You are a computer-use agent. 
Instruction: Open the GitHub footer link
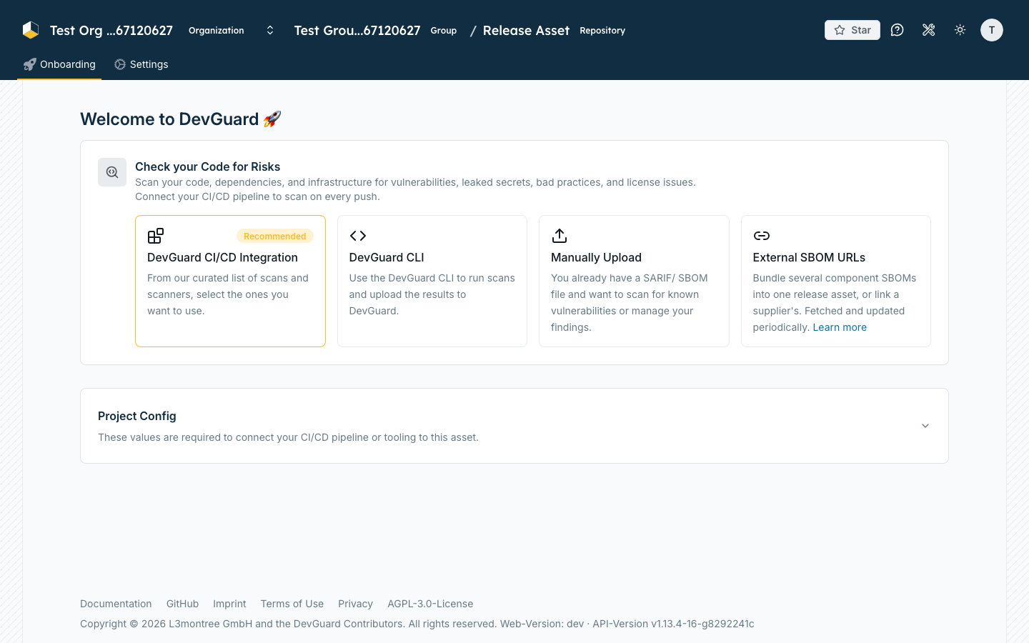(182, 604)
